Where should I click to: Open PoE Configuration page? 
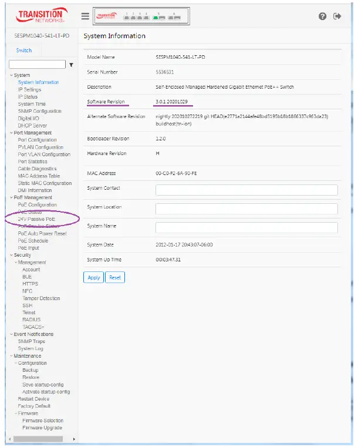(38, 204)
